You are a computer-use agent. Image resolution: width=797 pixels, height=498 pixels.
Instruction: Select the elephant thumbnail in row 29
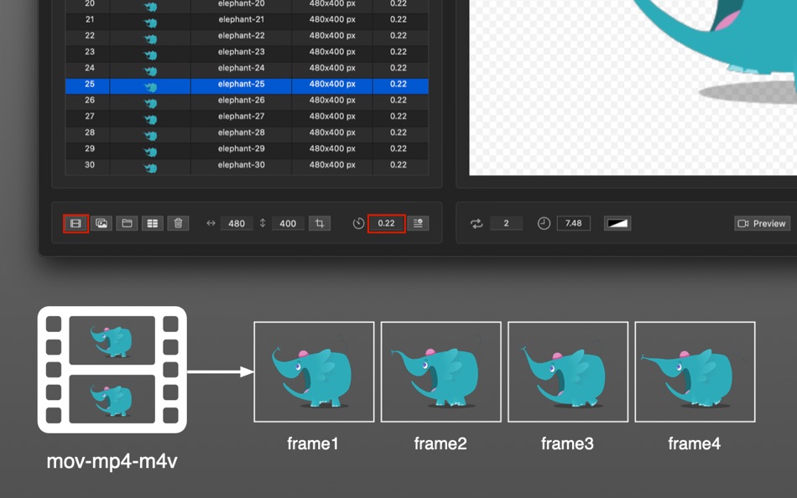[150, 152]
